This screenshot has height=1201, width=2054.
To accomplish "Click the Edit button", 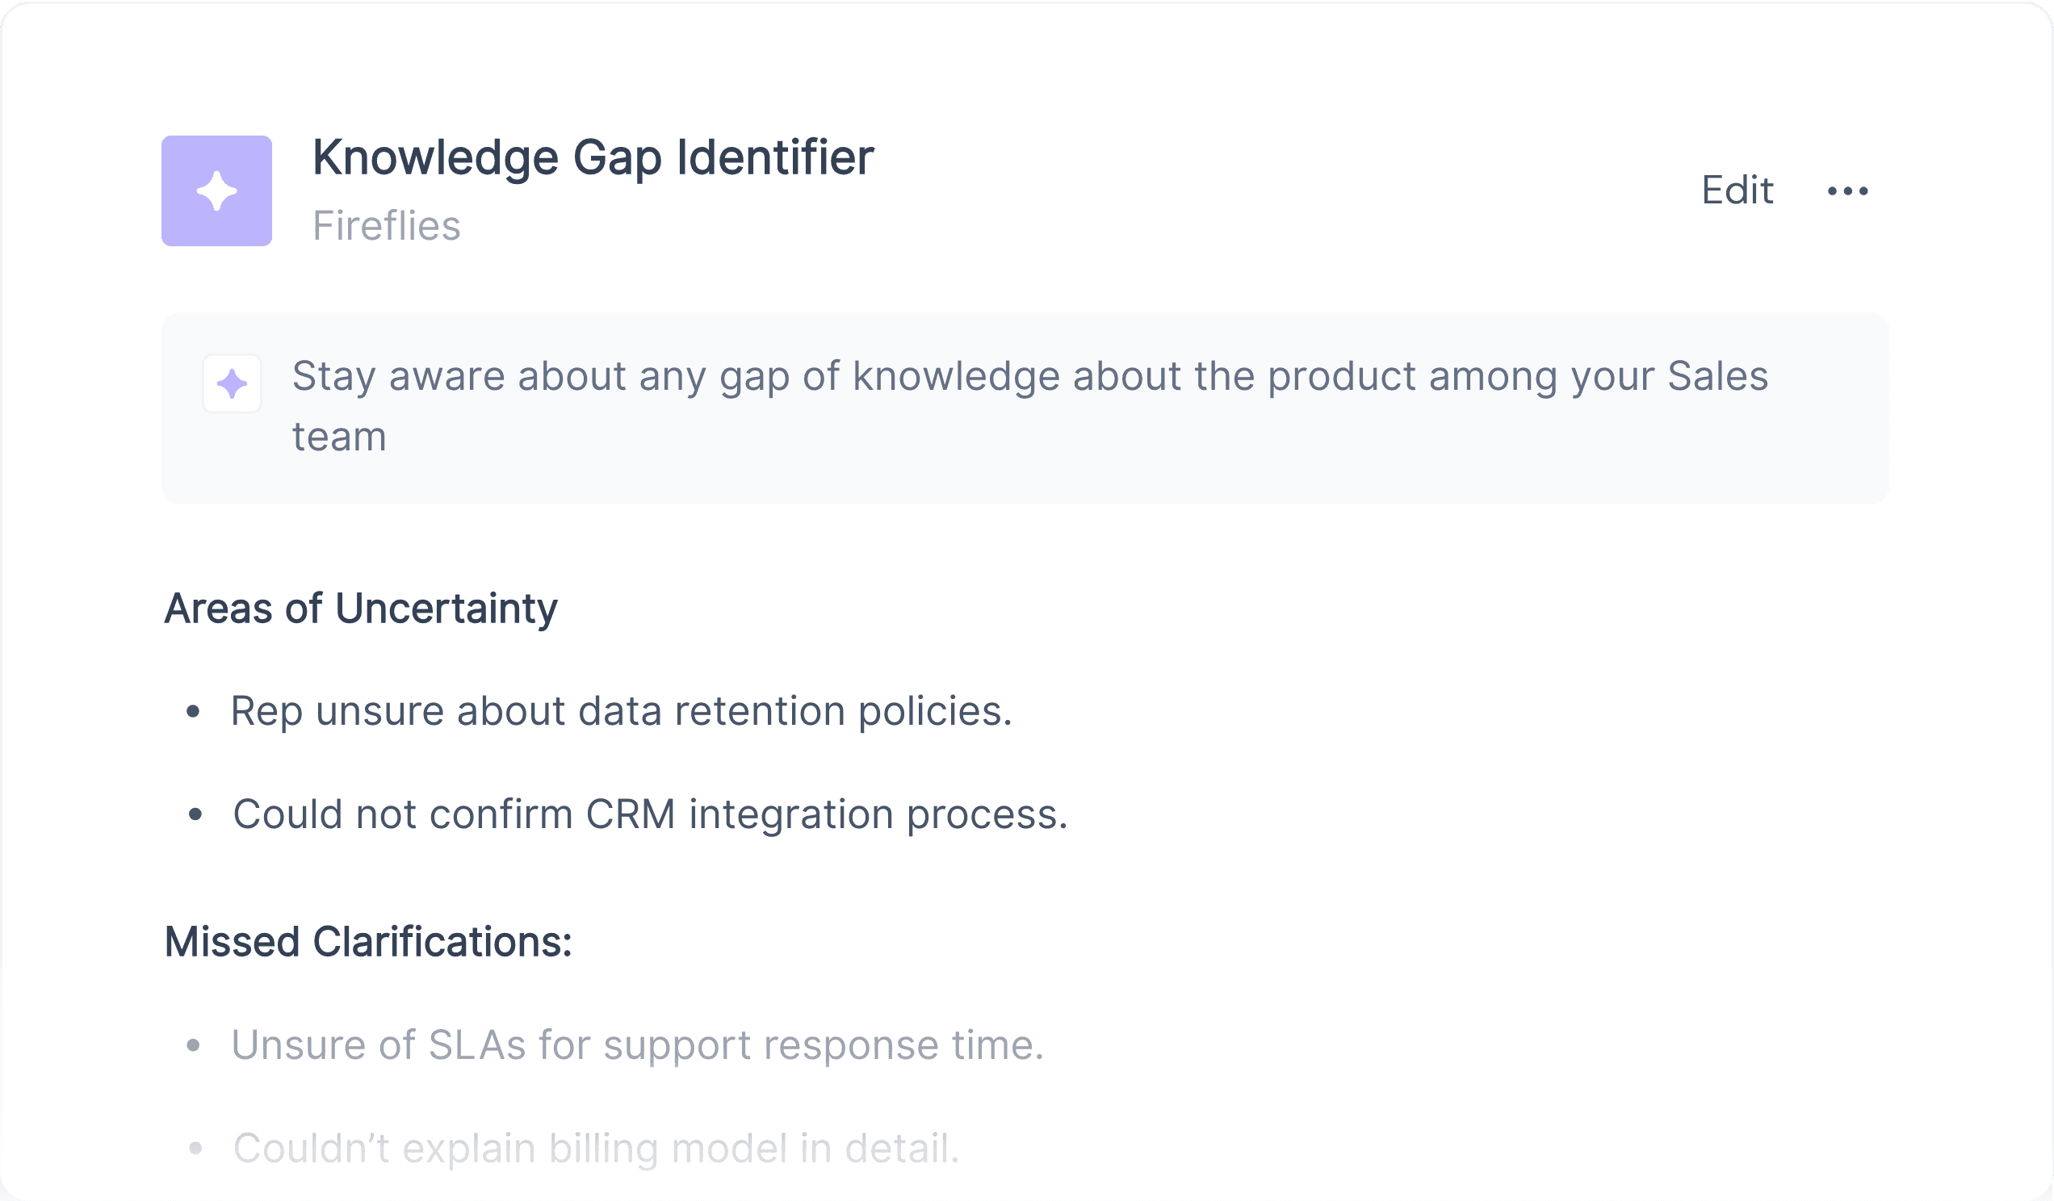I will tap(1737, 190).
